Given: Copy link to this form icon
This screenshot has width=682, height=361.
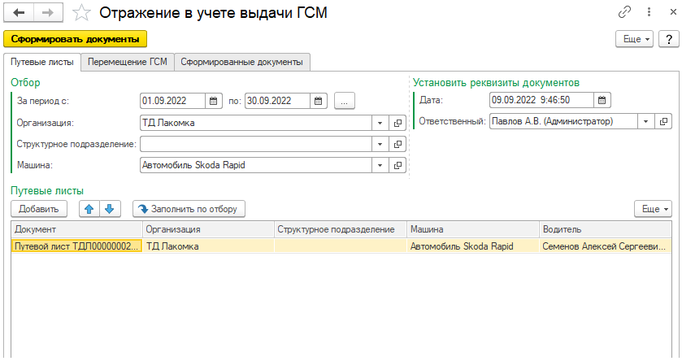Looking at the screenshot, I should tap(625, 12).
